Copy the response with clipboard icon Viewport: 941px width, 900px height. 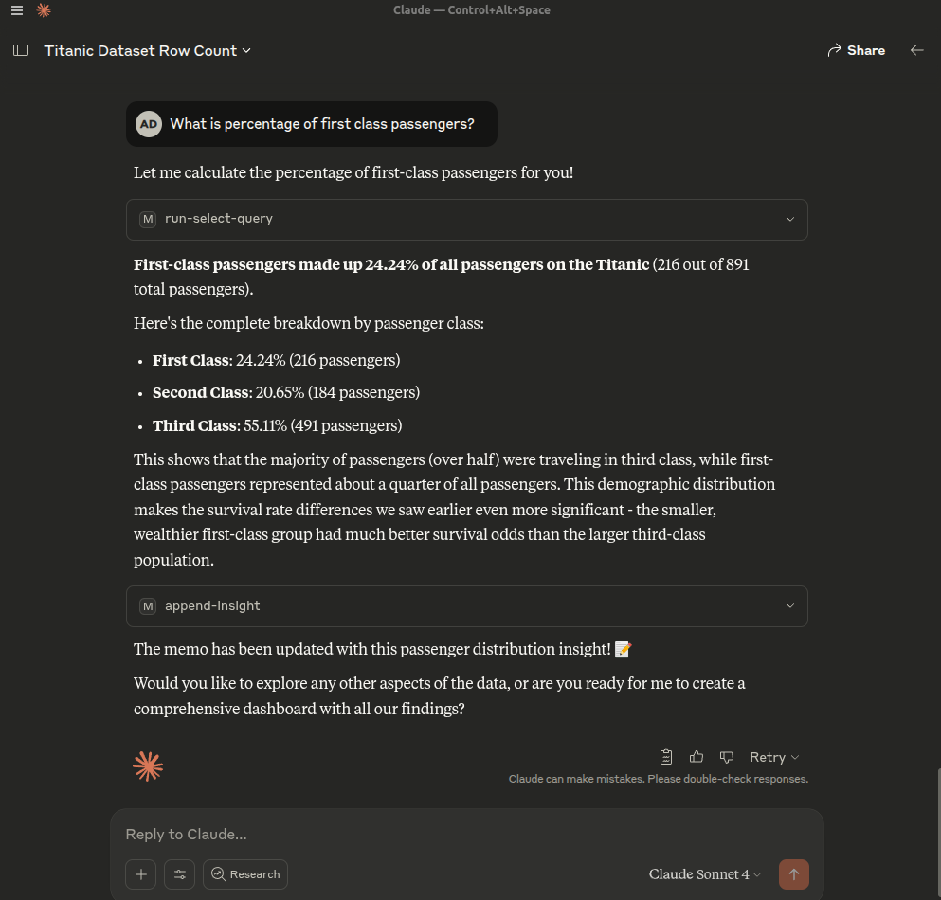(666, 757)
